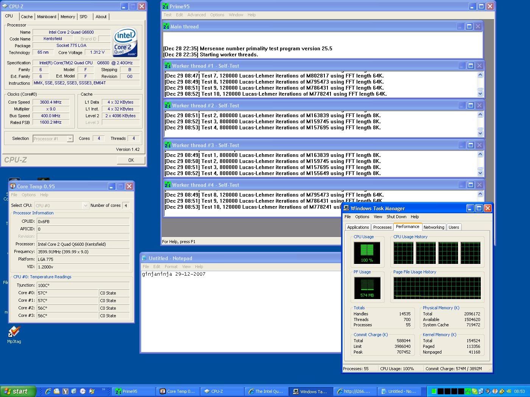530x397 pixels.
Task: Open Processor #1 selection dropdown in CPU-Z
Action: pos(70,139)
